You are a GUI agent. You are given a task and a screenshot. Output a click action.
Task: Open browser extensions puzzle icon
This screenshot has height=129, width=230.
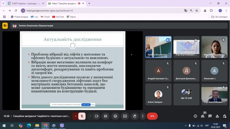(x=211, y=10)
